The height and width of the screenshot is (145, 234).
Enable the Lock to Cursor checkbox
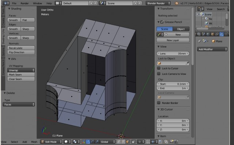(x=159, y=68)
